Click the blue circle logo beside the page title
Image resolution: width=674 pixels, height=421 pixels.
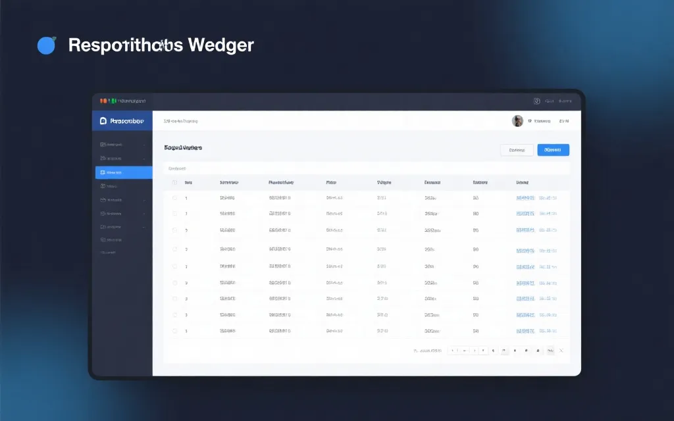coord(46,45)
